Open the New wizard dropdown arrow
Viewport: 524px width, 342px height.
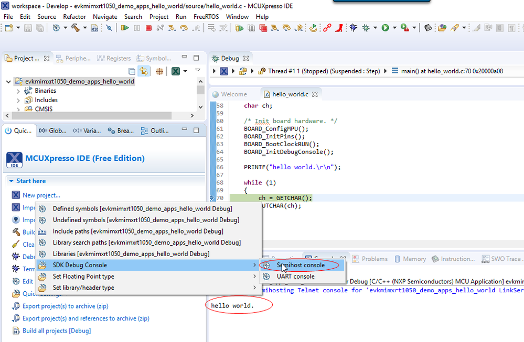tap(18, 28)
